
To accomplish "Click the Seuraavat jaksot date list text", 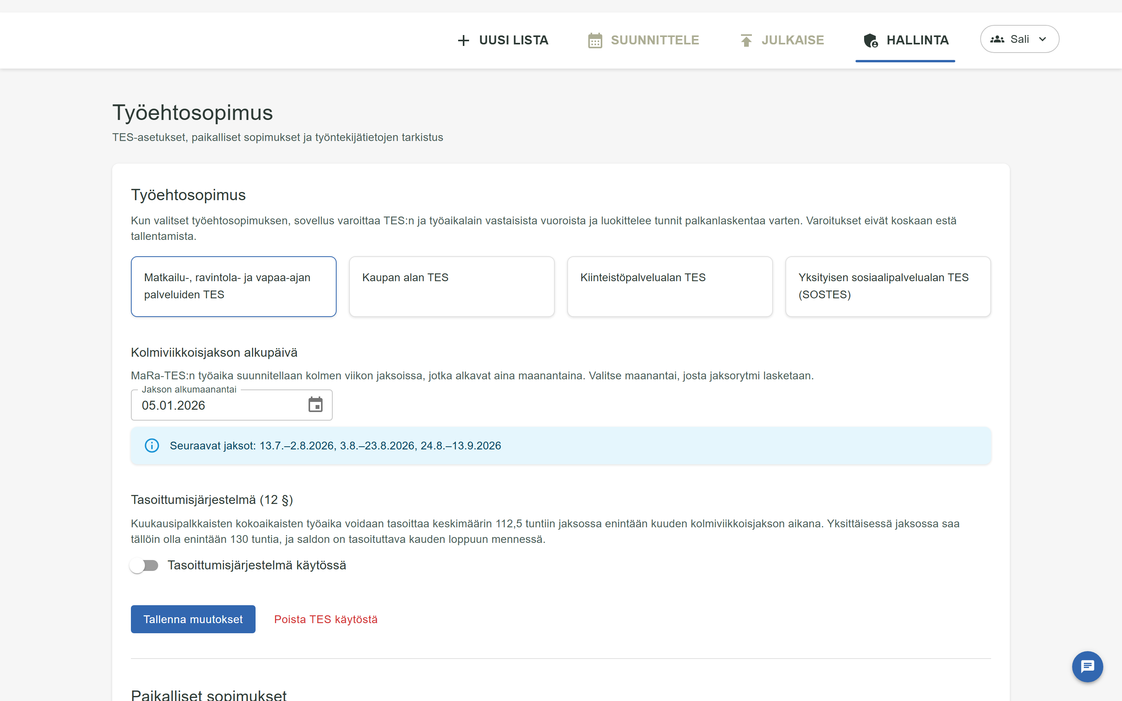I will pyautogui.click(x=335, y=446).
